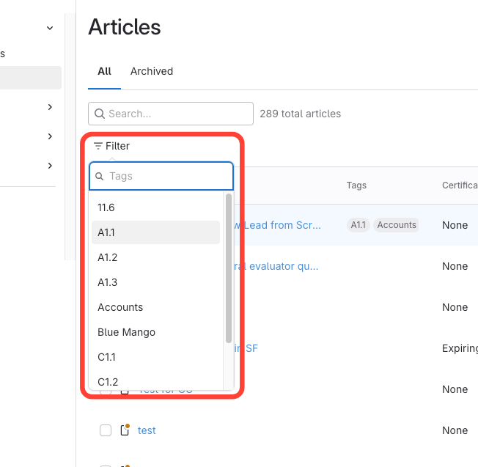Expand the first right-chevron sidebar item

pos(50,107)
